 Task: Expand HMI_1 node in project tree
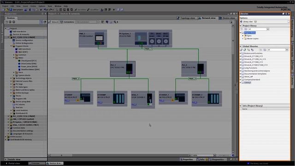pyautogui.click(x=8, y=119)
